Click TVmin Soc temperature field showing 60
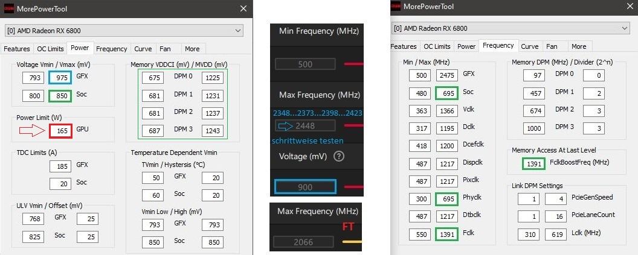Screen dimensions: 638x255 tap(153, 195)
